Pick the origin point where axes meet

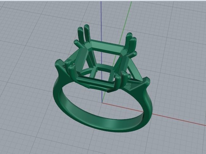click(102, 103)
